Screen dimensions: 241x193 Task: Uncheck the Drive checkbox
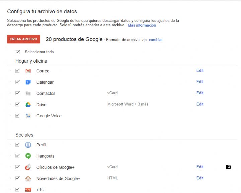(x=17, y=104)
